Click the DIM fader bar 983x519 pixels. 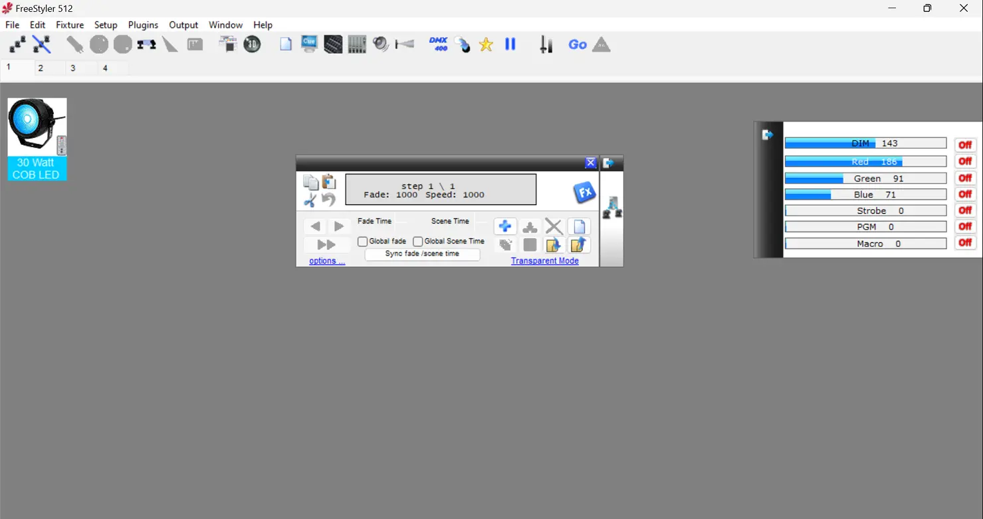[865, 143]
